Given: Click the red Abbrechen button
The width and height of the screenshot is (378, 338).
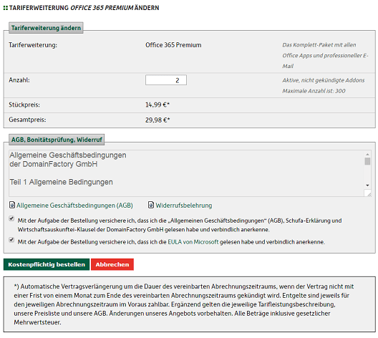Looking at the screenshot, I should click(x=112, y=264).
